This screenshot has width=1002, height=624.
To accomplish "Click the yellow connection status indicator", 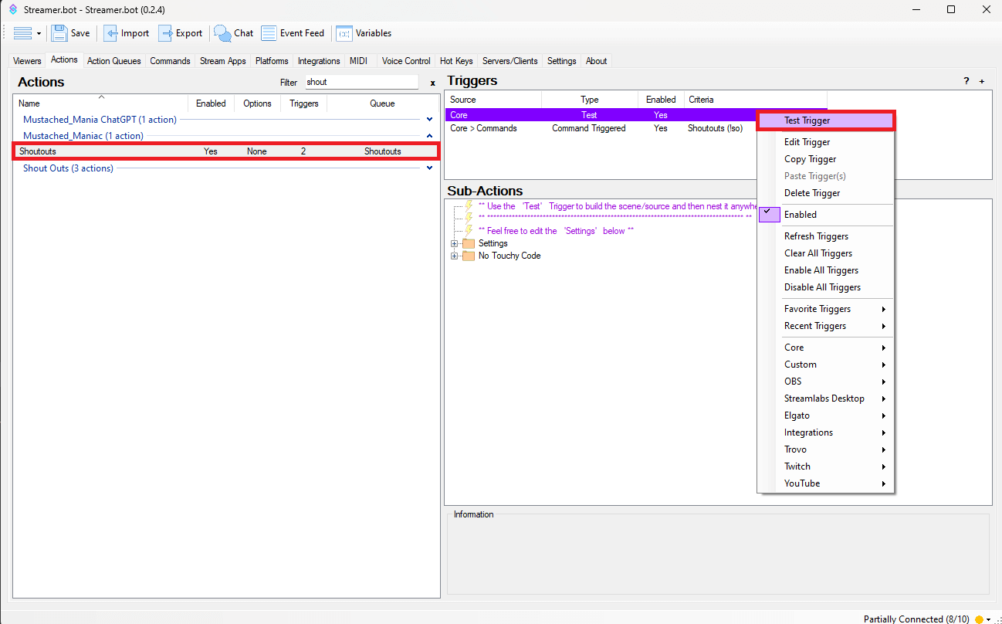I will pos(979,619).
